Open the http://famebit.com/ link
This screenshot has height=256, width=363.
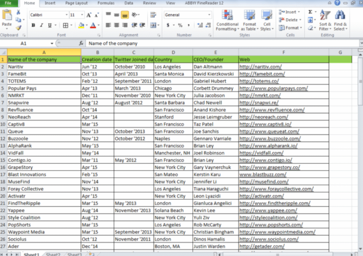click(x=262, y=74)
